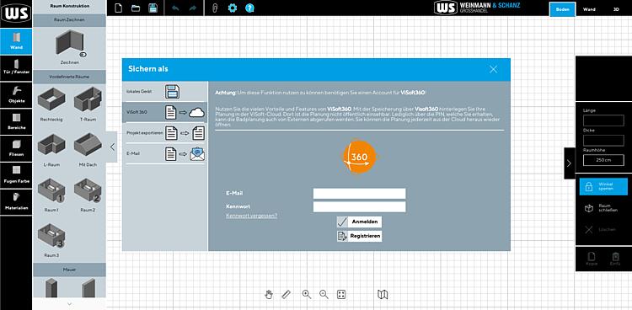This screenshot has height=310, width=632.
Task: Select Bereiche sidebar tool
Action: tap(16, 122)
